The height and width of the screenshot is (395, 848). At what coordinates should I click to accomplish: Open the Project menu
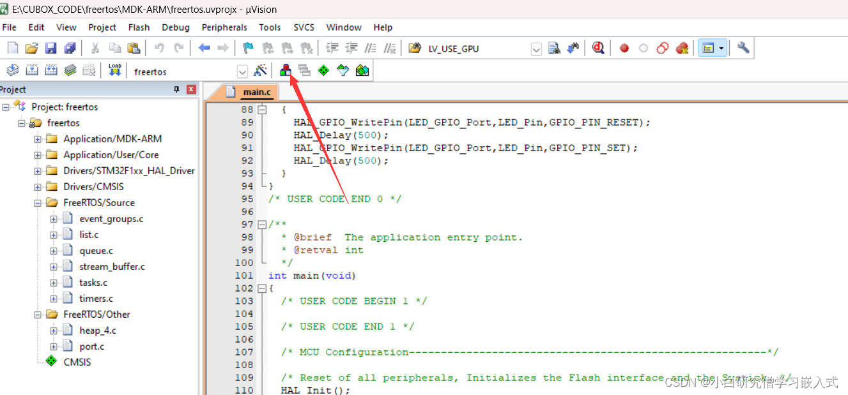[x=102, y=27]
